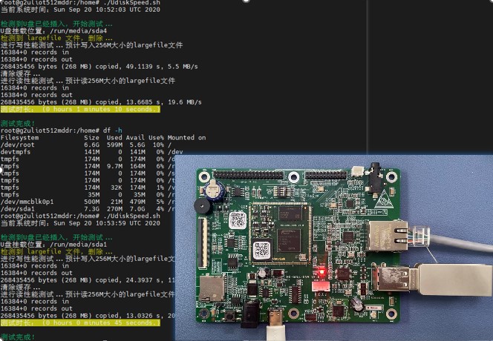Click the 'Filesystem' column header
493x341 pixels.
point(20,138)
